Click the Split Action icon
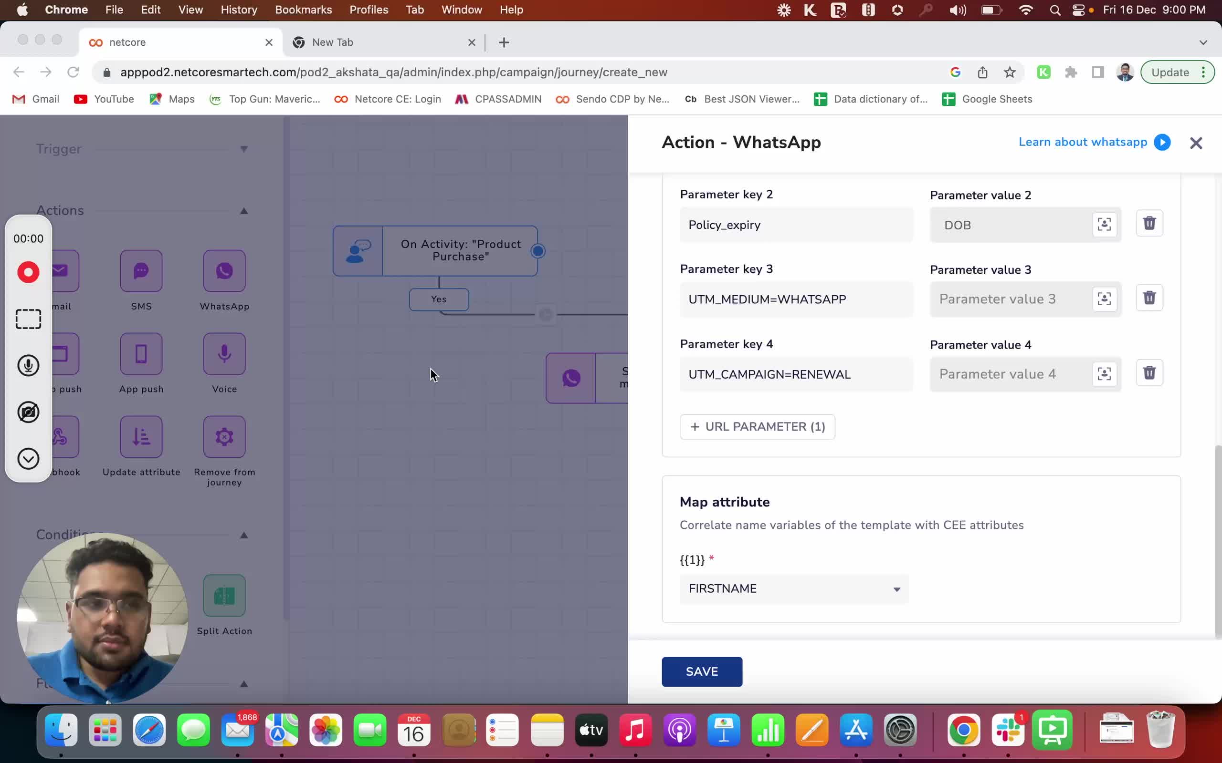This screenshot has height=763, width=1222. click(x=224, y=596)
